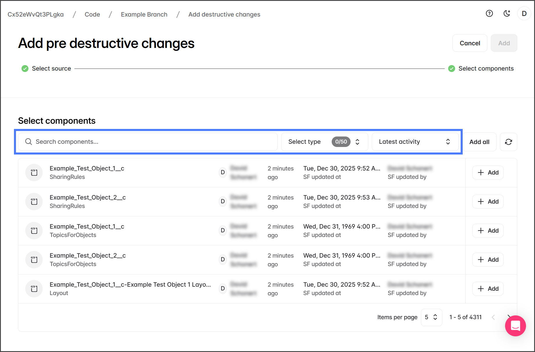This screenshot has width=535, height=352.
Task: Go to Example Branch breadcrumb
Action: coord(144,15)
